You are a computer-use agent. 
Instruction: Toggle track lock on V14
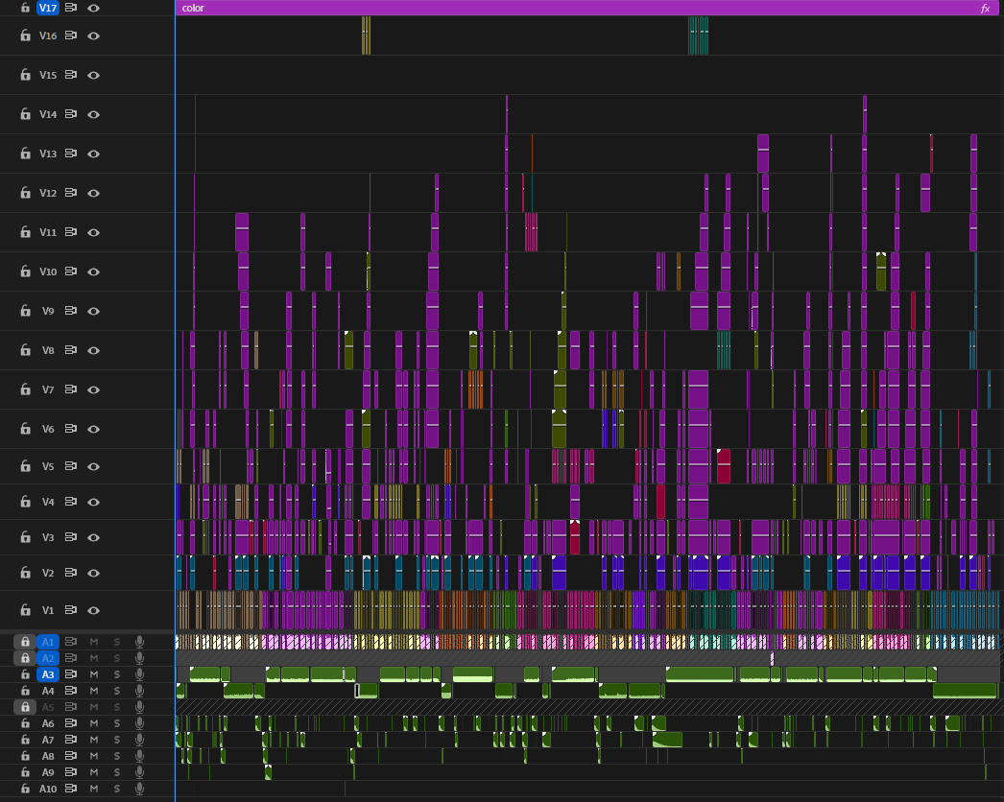click(25, 114)
